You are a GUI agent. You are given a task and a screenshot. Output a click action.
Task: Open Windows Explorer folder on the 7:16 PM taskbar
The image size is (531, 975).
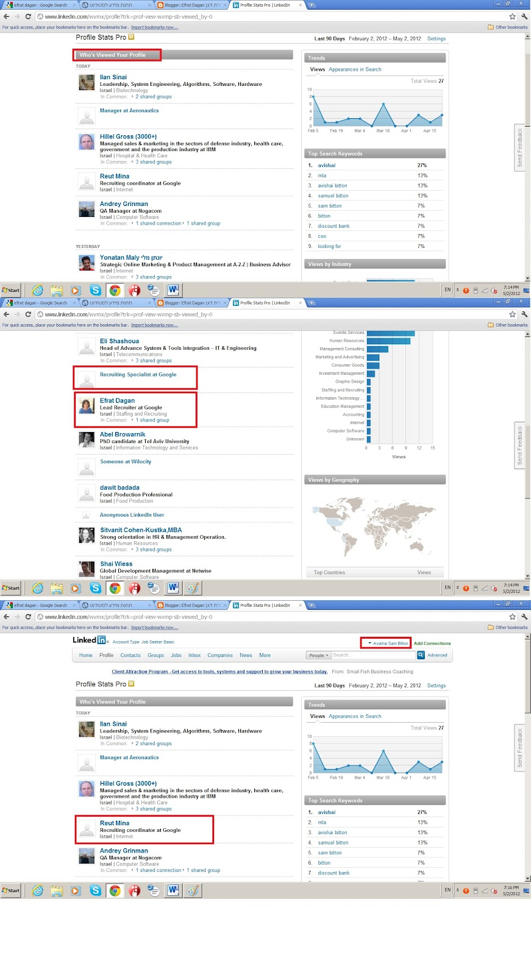click(57, 891)
